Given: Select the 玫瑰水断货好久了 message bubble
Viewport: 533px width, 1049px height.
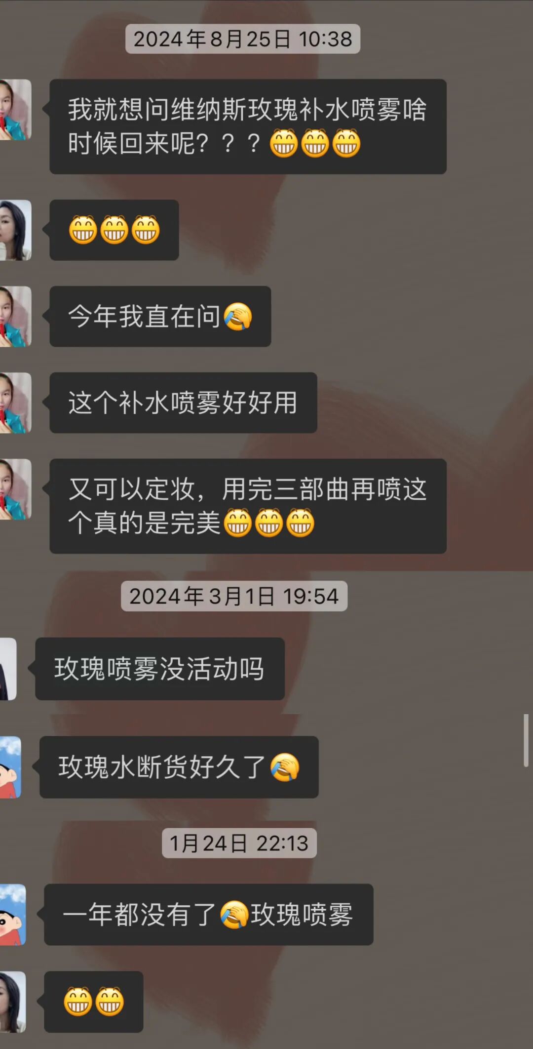Looking at the screenshot, I should [179, 767].
